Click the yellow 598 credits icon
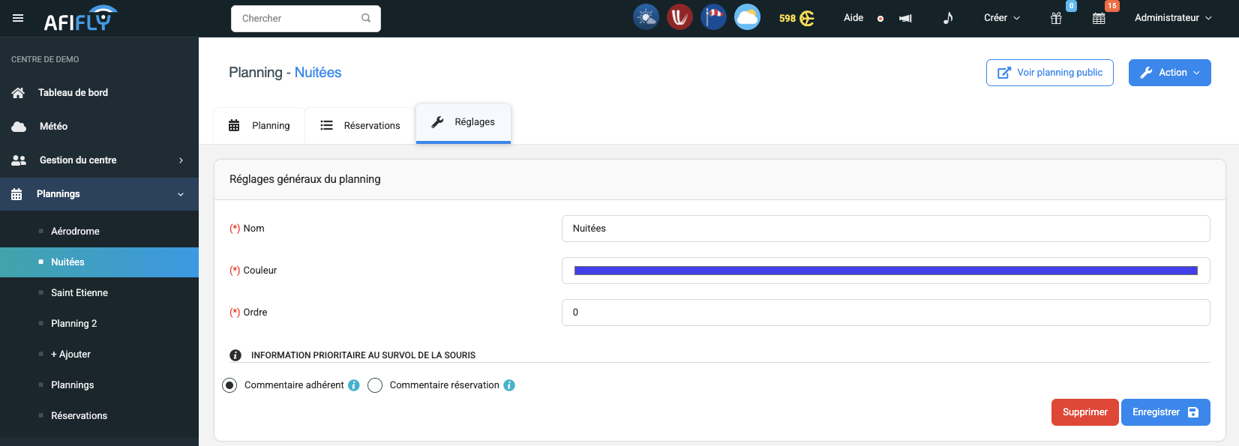The image size is (1239, 446). coord(796,18)
